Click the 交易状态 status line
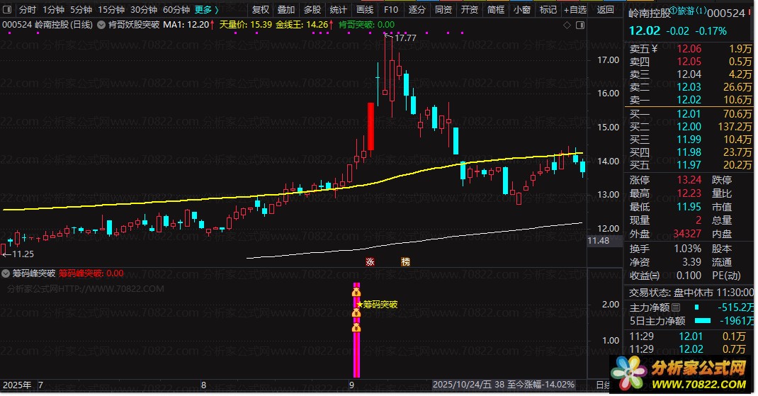This screenshot has width=758, height=396. [x=691, y=293]
